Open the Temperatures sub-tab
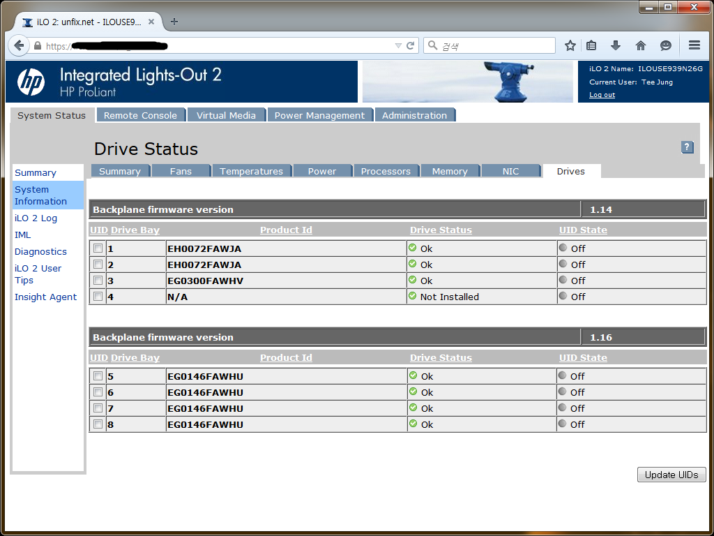Screen dimensions: 714x536 pyautogui.click(x=251, y=171)
